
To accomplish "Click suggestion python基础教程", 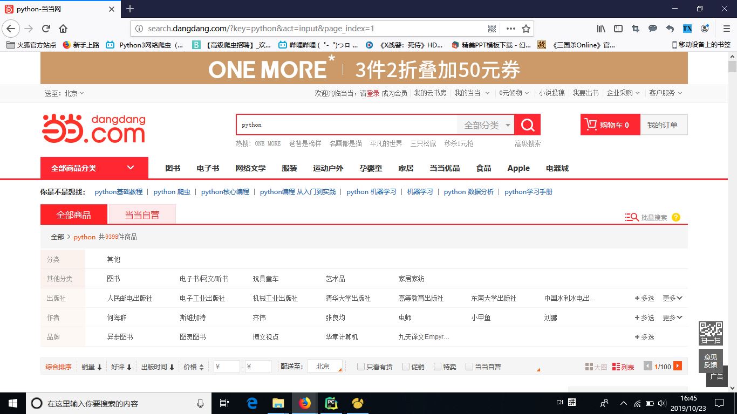I will click(119, 191).
